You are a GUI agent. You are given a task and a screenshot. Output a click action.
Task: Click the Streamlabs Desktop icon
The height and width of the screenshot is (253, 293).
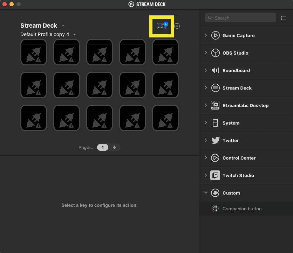coord(215,105)
